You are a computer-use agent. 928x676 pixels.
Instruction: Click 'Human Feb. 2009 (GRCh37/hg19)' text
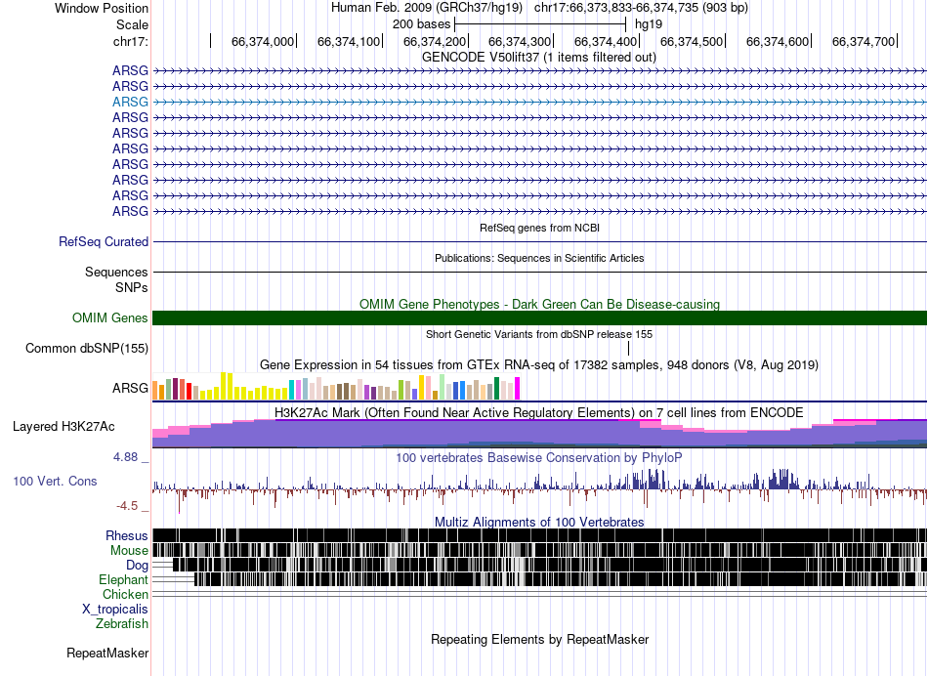pos(427,8)
